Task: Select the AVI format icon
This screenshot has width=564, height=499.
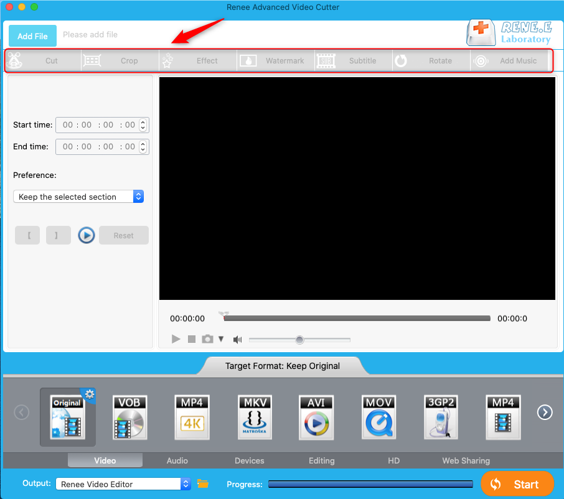Action: [316, 417]
